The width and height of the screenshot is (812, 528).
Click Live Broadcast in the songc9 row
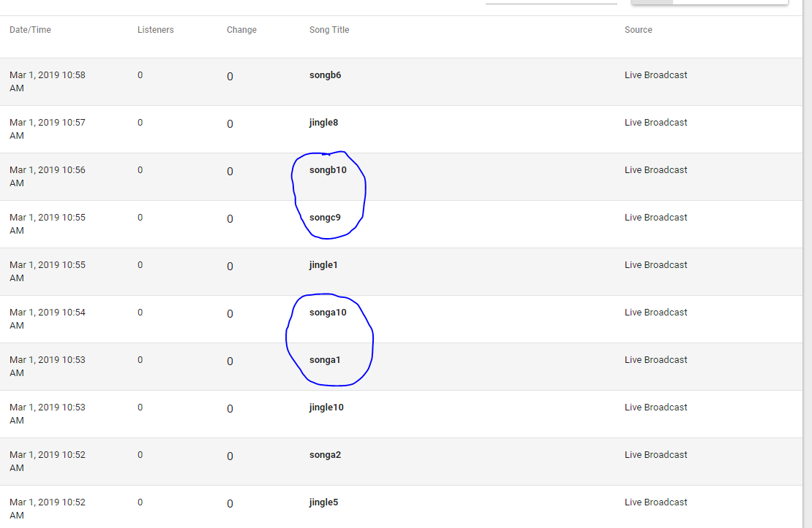(x=655, y=218)
